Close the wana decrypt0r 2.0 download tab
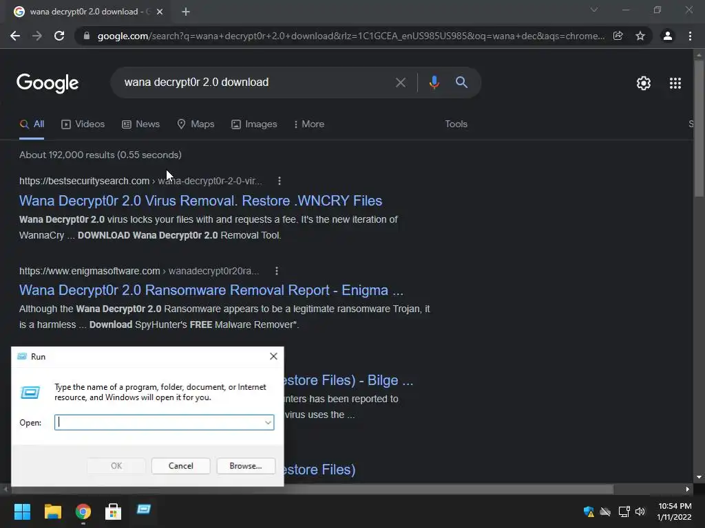 pyautogui.click(x=160, y=12)
